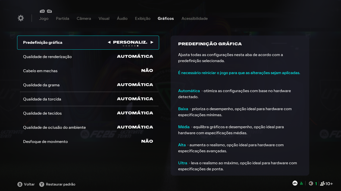
Task: Switch to the Áudio tab
Action: 122,18
